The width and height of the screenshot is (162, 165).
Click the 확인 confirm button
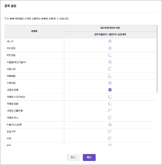(x=89, y=157)
